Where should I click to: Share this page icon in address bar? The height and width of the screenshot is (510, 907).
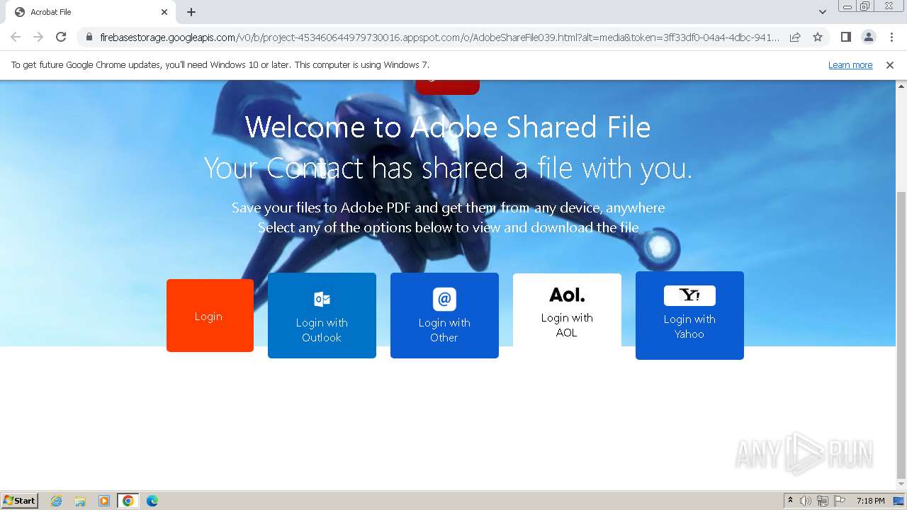[795, 37]
